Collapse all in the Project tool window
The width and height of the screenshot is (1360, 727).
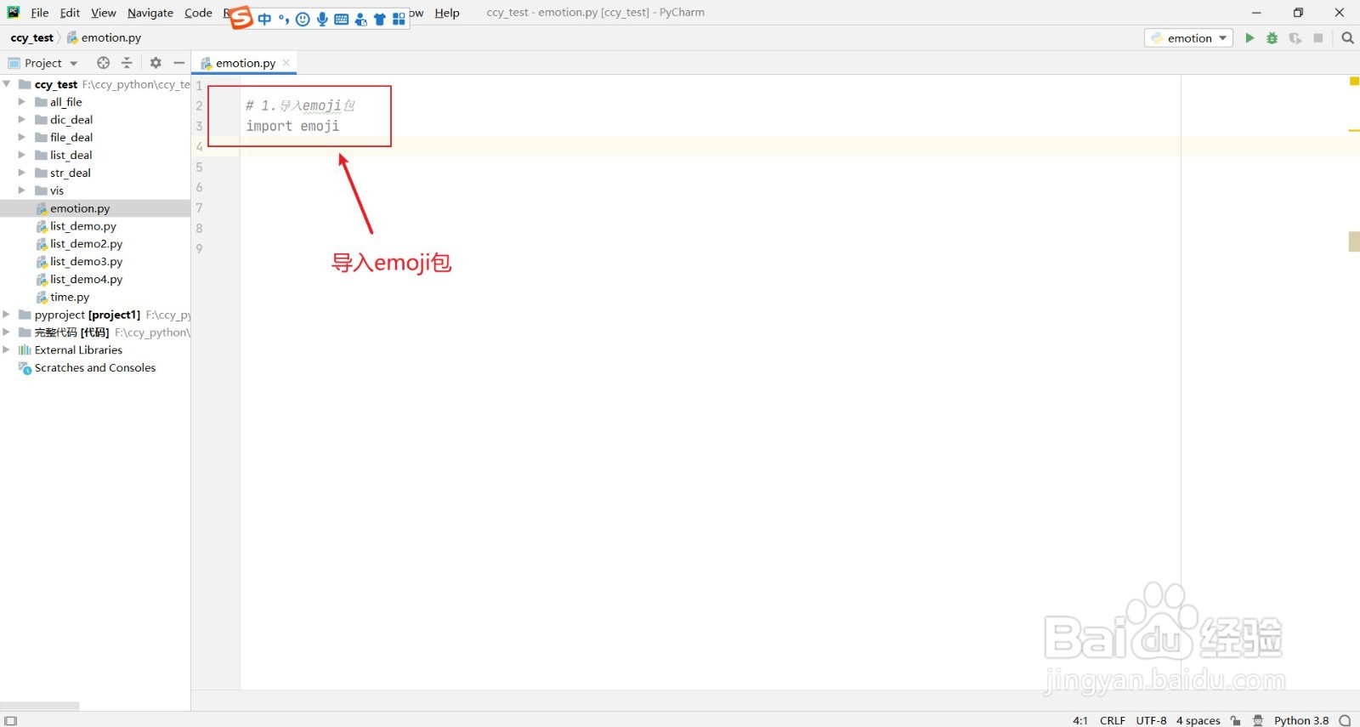point(127,63)
